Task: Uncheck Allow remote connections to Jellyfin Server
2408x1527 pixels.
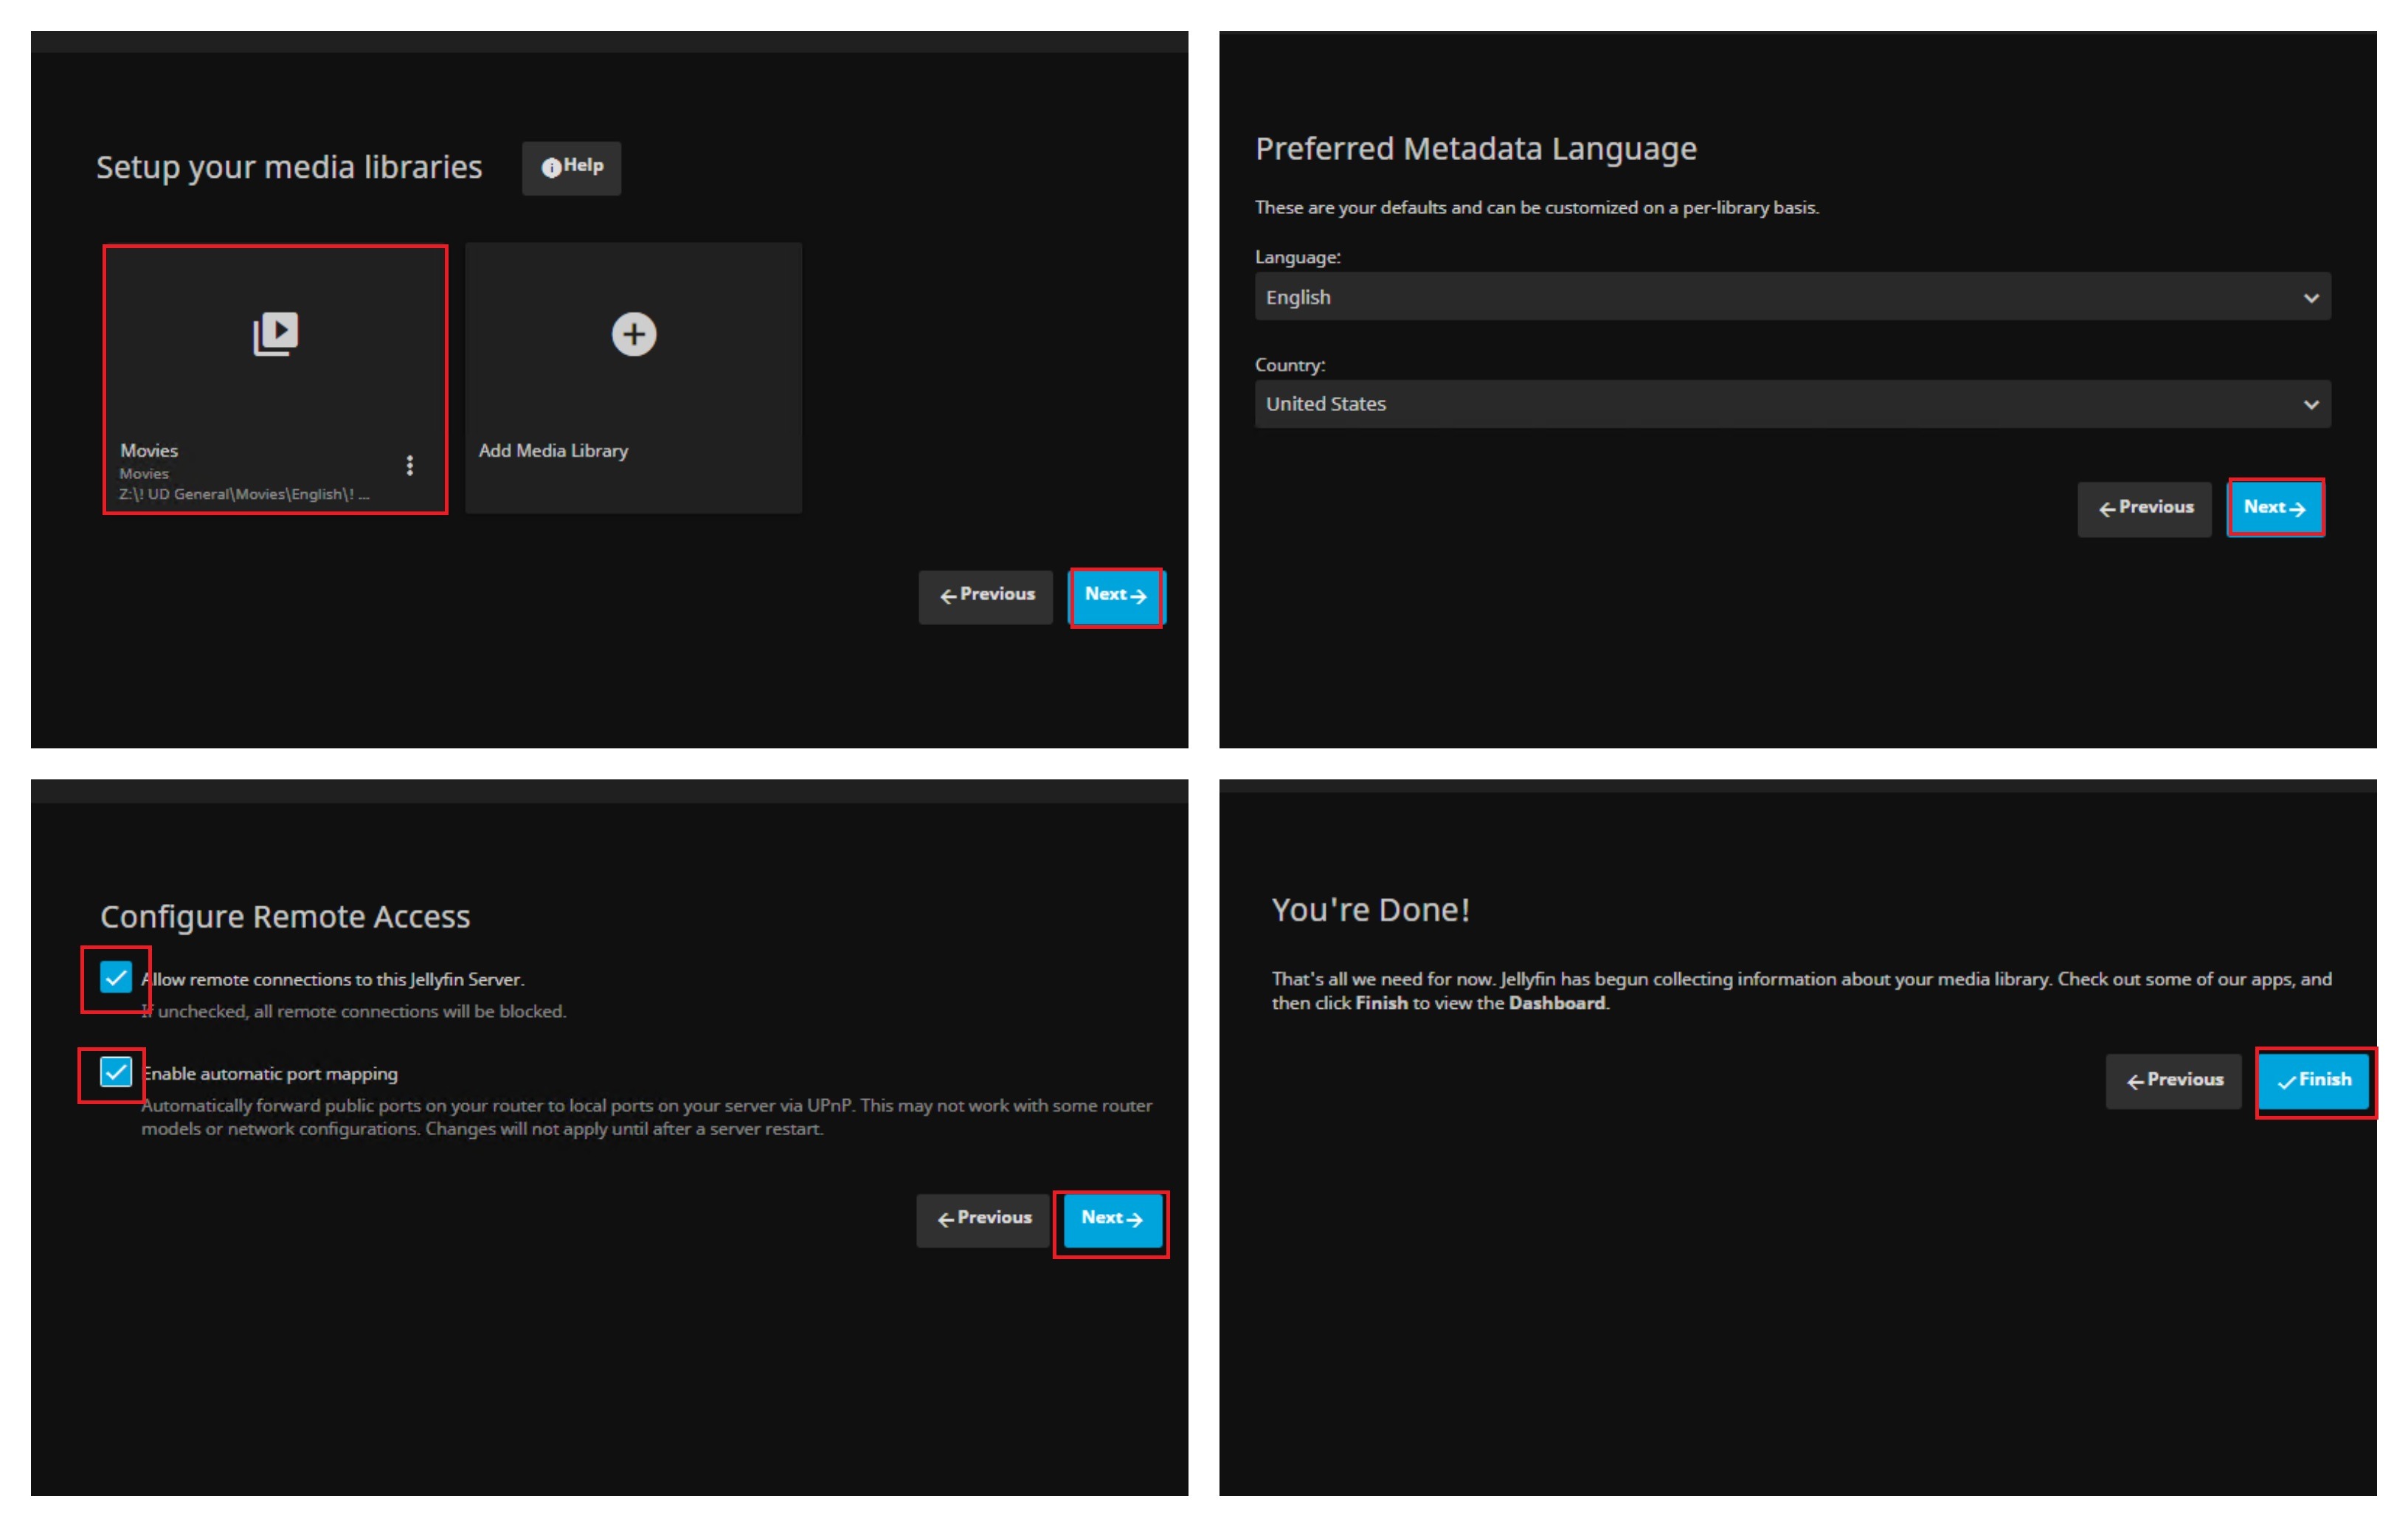Action: click(x=116, y=976)
